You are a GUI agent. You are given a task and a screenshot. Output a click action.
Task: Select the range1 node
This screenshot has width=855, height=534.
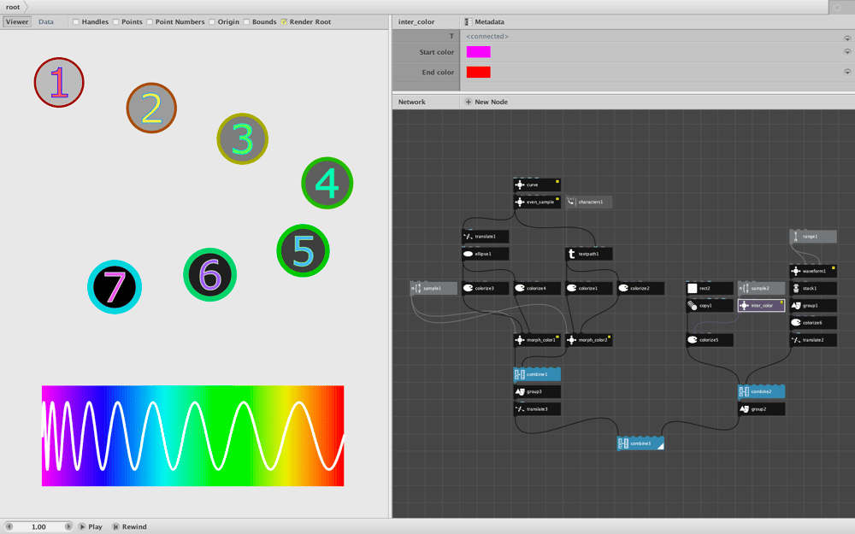pos(813,237)
